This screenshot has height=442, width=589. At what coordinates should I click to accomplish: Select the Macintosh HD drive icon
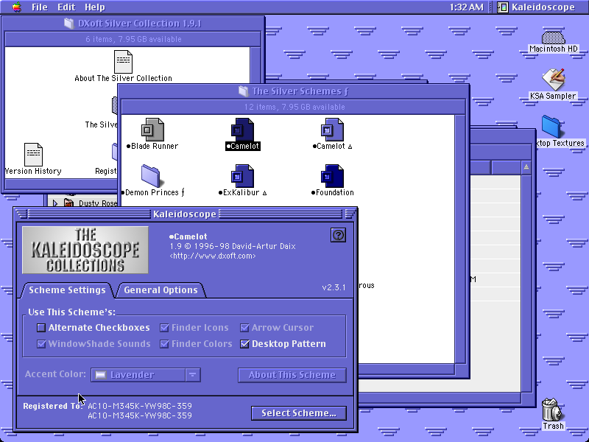(554, 38)
